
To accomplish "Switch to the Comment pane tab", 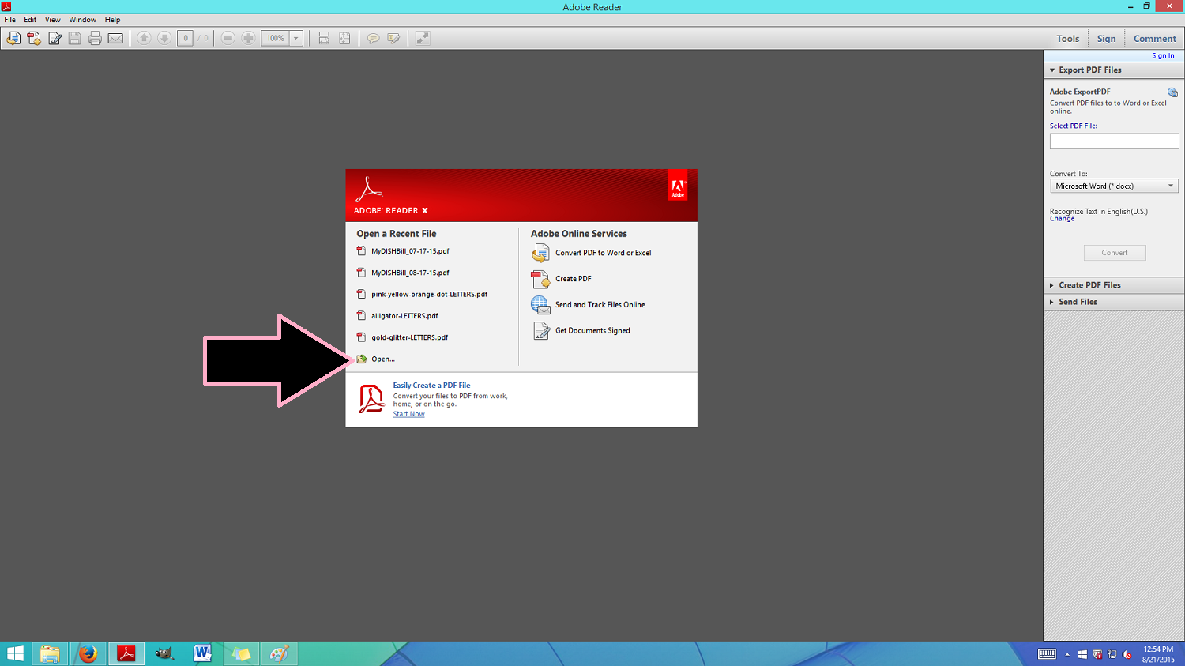I will pyautogui.click(x=1155, y=39).
